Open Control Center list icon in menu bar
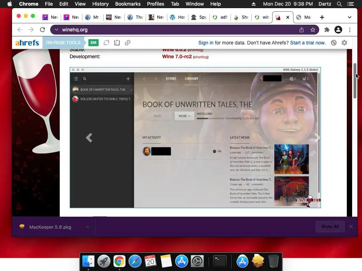 [x=351, y=4]
